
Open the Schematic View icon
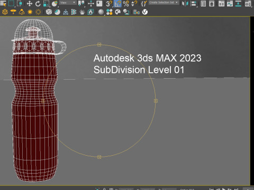238,3
